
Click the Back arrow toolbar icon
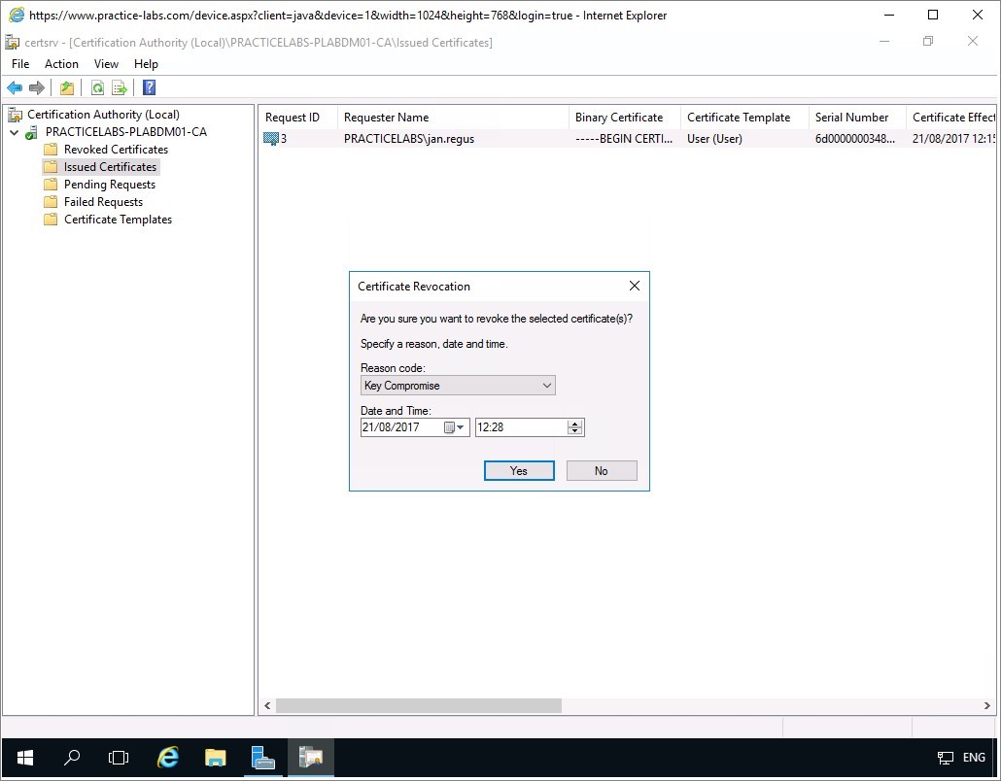coord(15,87)
